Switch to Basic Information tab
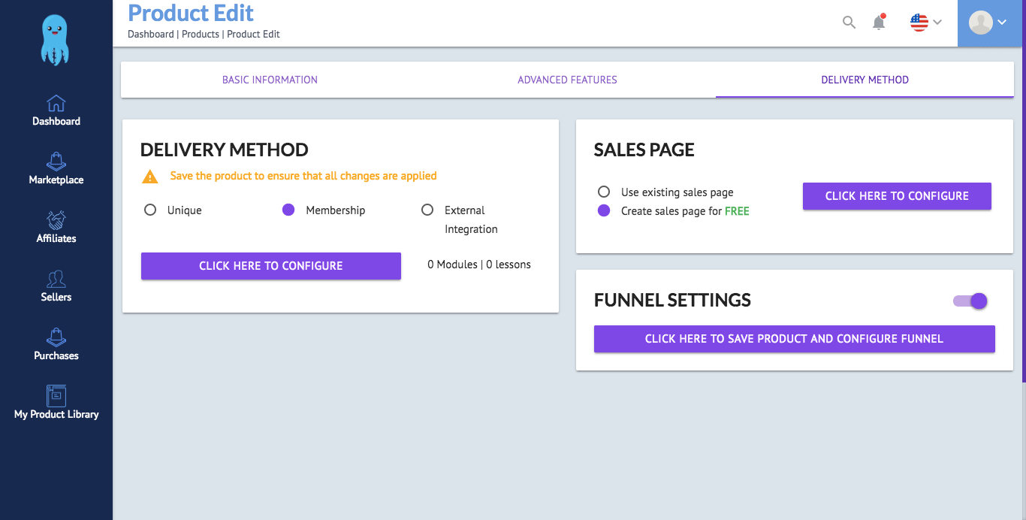 (270, 80)
